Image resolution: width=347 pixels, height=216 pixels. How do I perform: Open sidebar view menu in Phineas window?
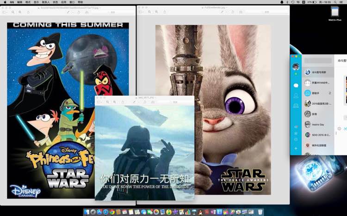pos(5,12)
